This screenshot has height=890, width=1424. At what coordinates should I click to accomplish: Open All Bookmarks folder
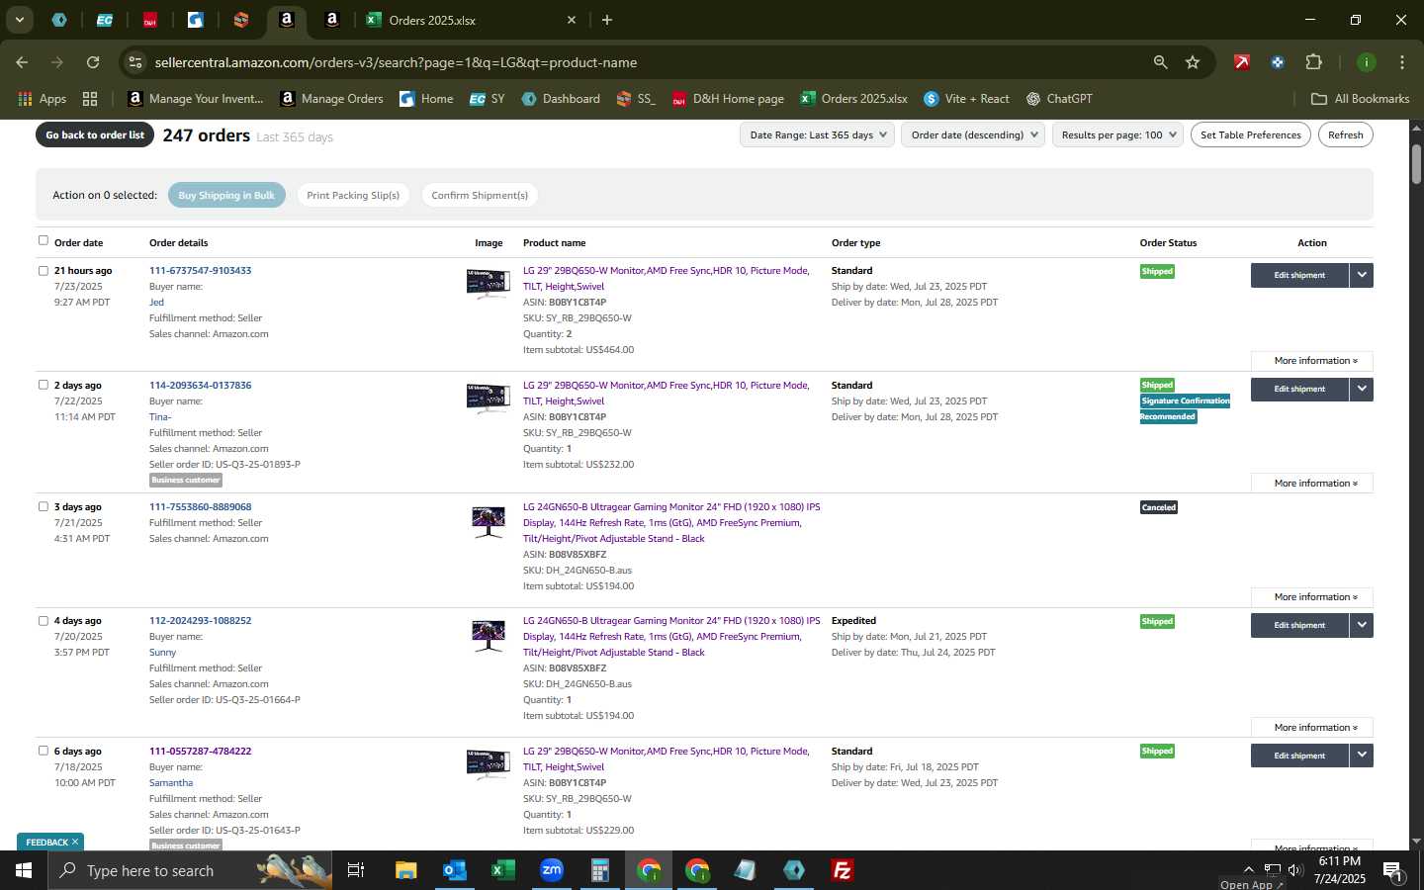click(x=1360, y=99)
